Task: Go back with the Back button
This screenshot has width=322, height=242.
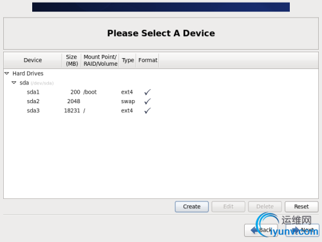Action: click(261, 230)
